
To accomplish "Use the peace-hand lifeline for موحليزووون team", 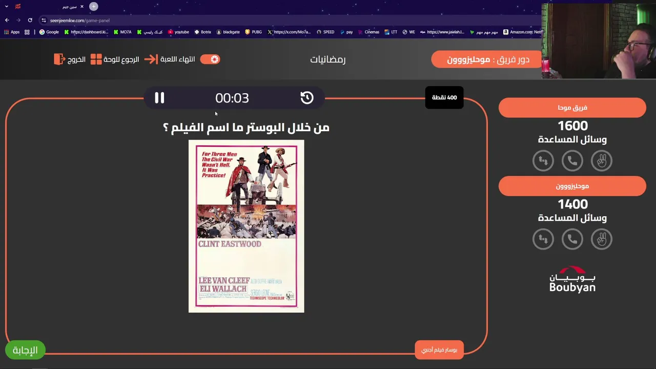I will (602, 239).
